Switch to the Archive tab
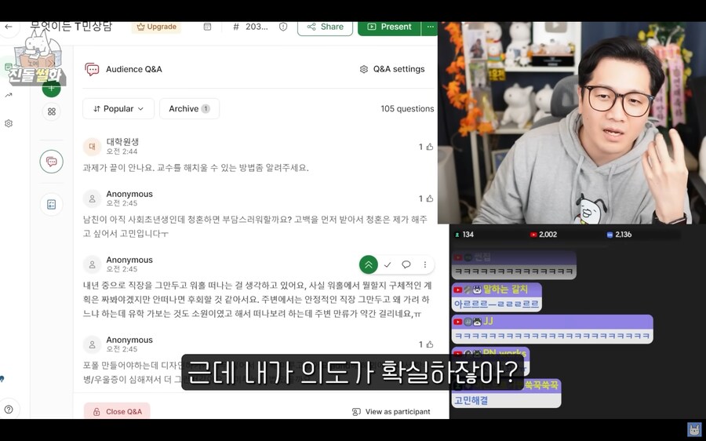The height and width of the screenshot is (441, 706). (x=189, y=108)
